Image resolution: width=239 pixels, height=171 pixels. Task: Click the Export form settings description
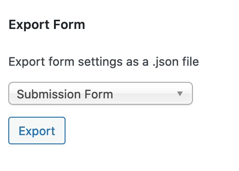pyautogui.click(x=104, y=62)
